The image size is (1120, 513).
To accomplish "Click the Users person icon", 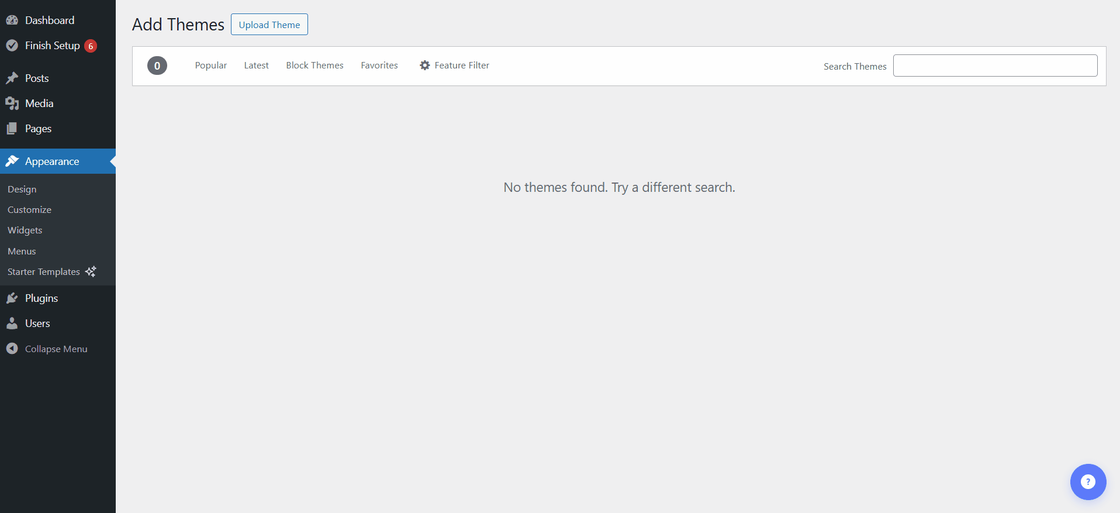I will pos(12,323).
